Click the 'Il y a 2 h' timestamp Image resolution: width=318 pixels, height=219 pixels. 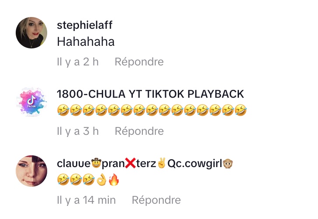pos(78,62)
